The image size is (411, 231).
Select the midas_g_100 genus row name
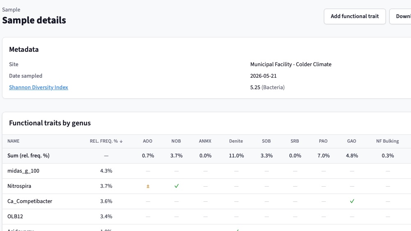pos(23,171)
